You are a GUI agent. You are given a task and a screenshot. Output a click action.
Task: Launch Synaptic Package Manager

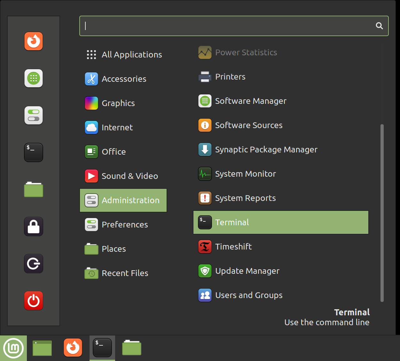(281, 150)
